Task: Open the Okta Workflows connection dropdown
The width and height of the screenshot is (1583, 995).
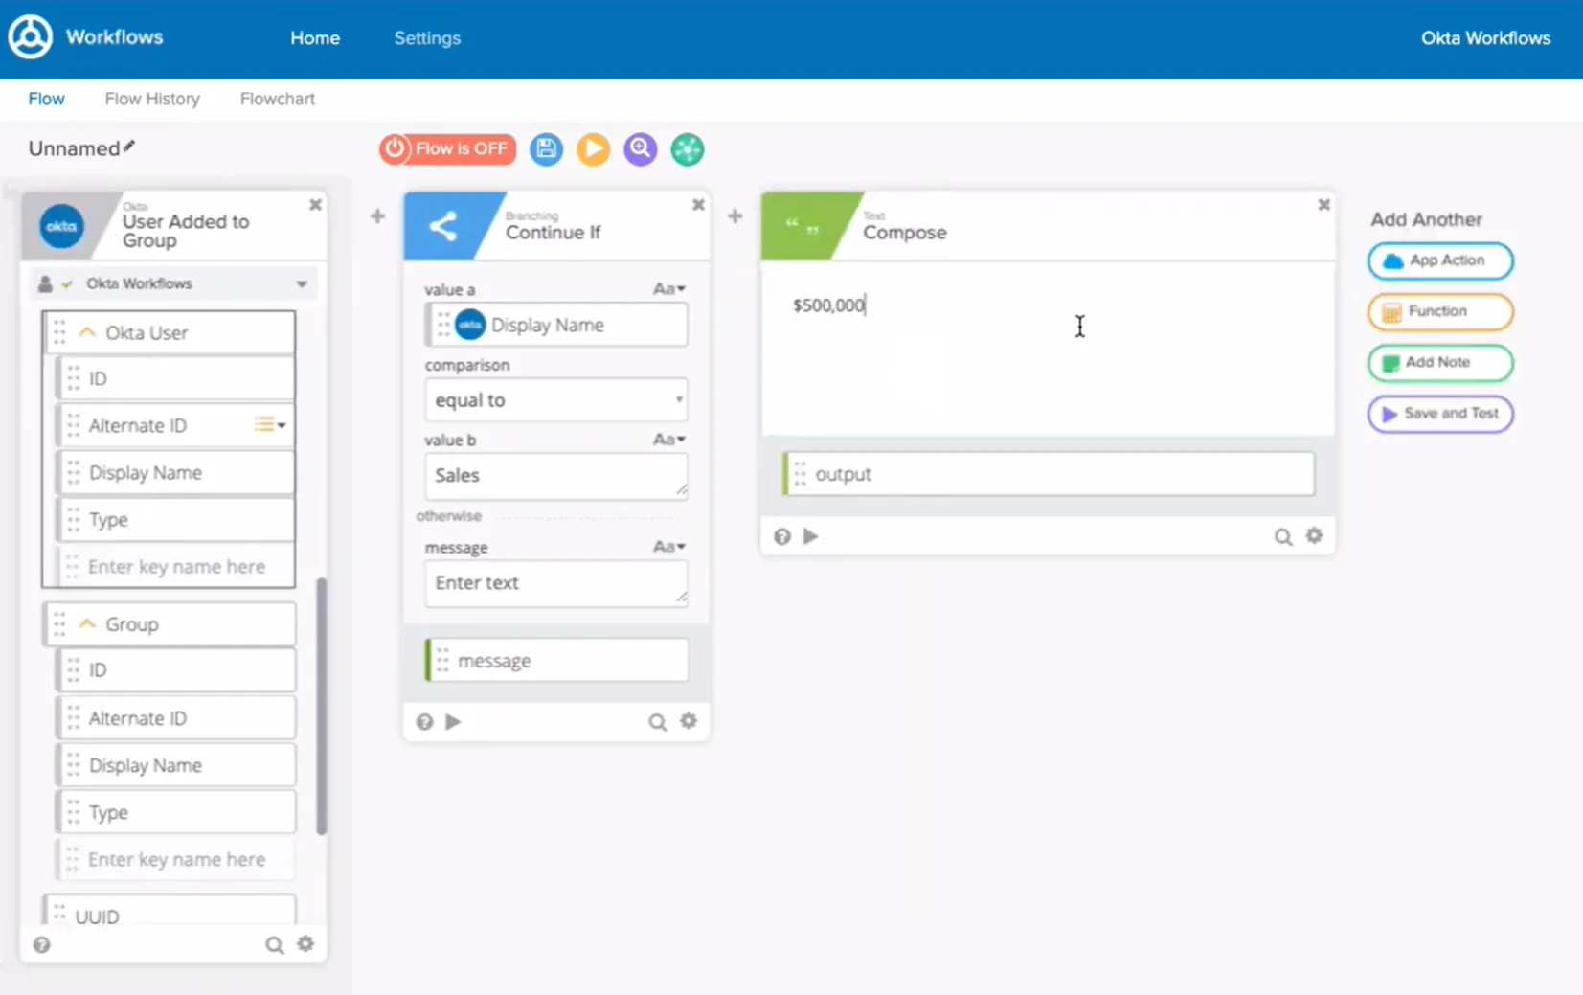Action: pos(174,283)
